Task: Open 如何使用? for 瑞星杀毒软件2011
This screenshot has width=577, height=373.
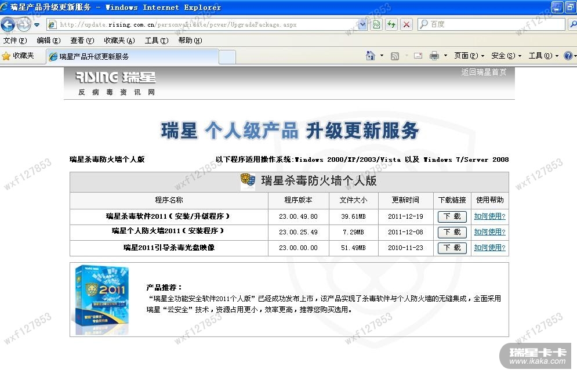Action: (x=490, y=216)
